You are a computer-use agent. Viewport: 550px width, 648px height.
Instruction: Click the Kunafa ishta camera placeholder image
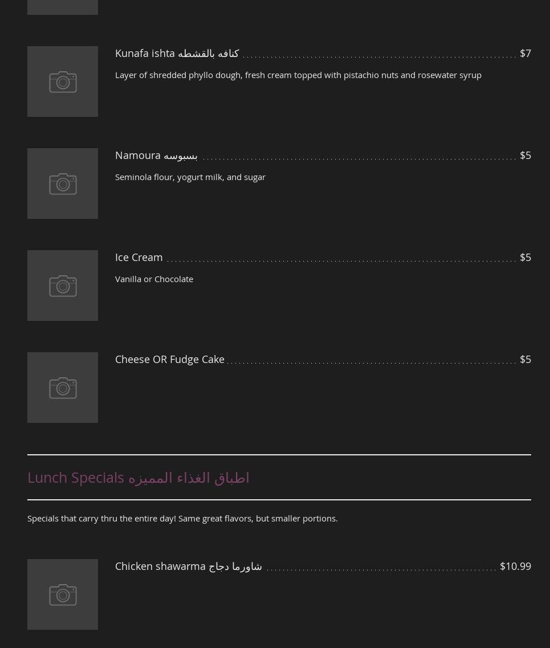[63, 81]
